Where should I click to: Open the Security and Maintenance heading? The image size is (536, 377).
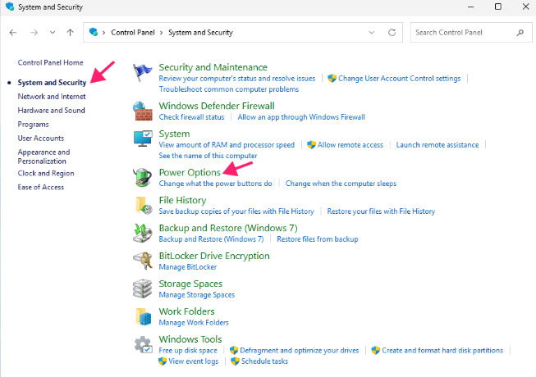click(x=213, y=67)
